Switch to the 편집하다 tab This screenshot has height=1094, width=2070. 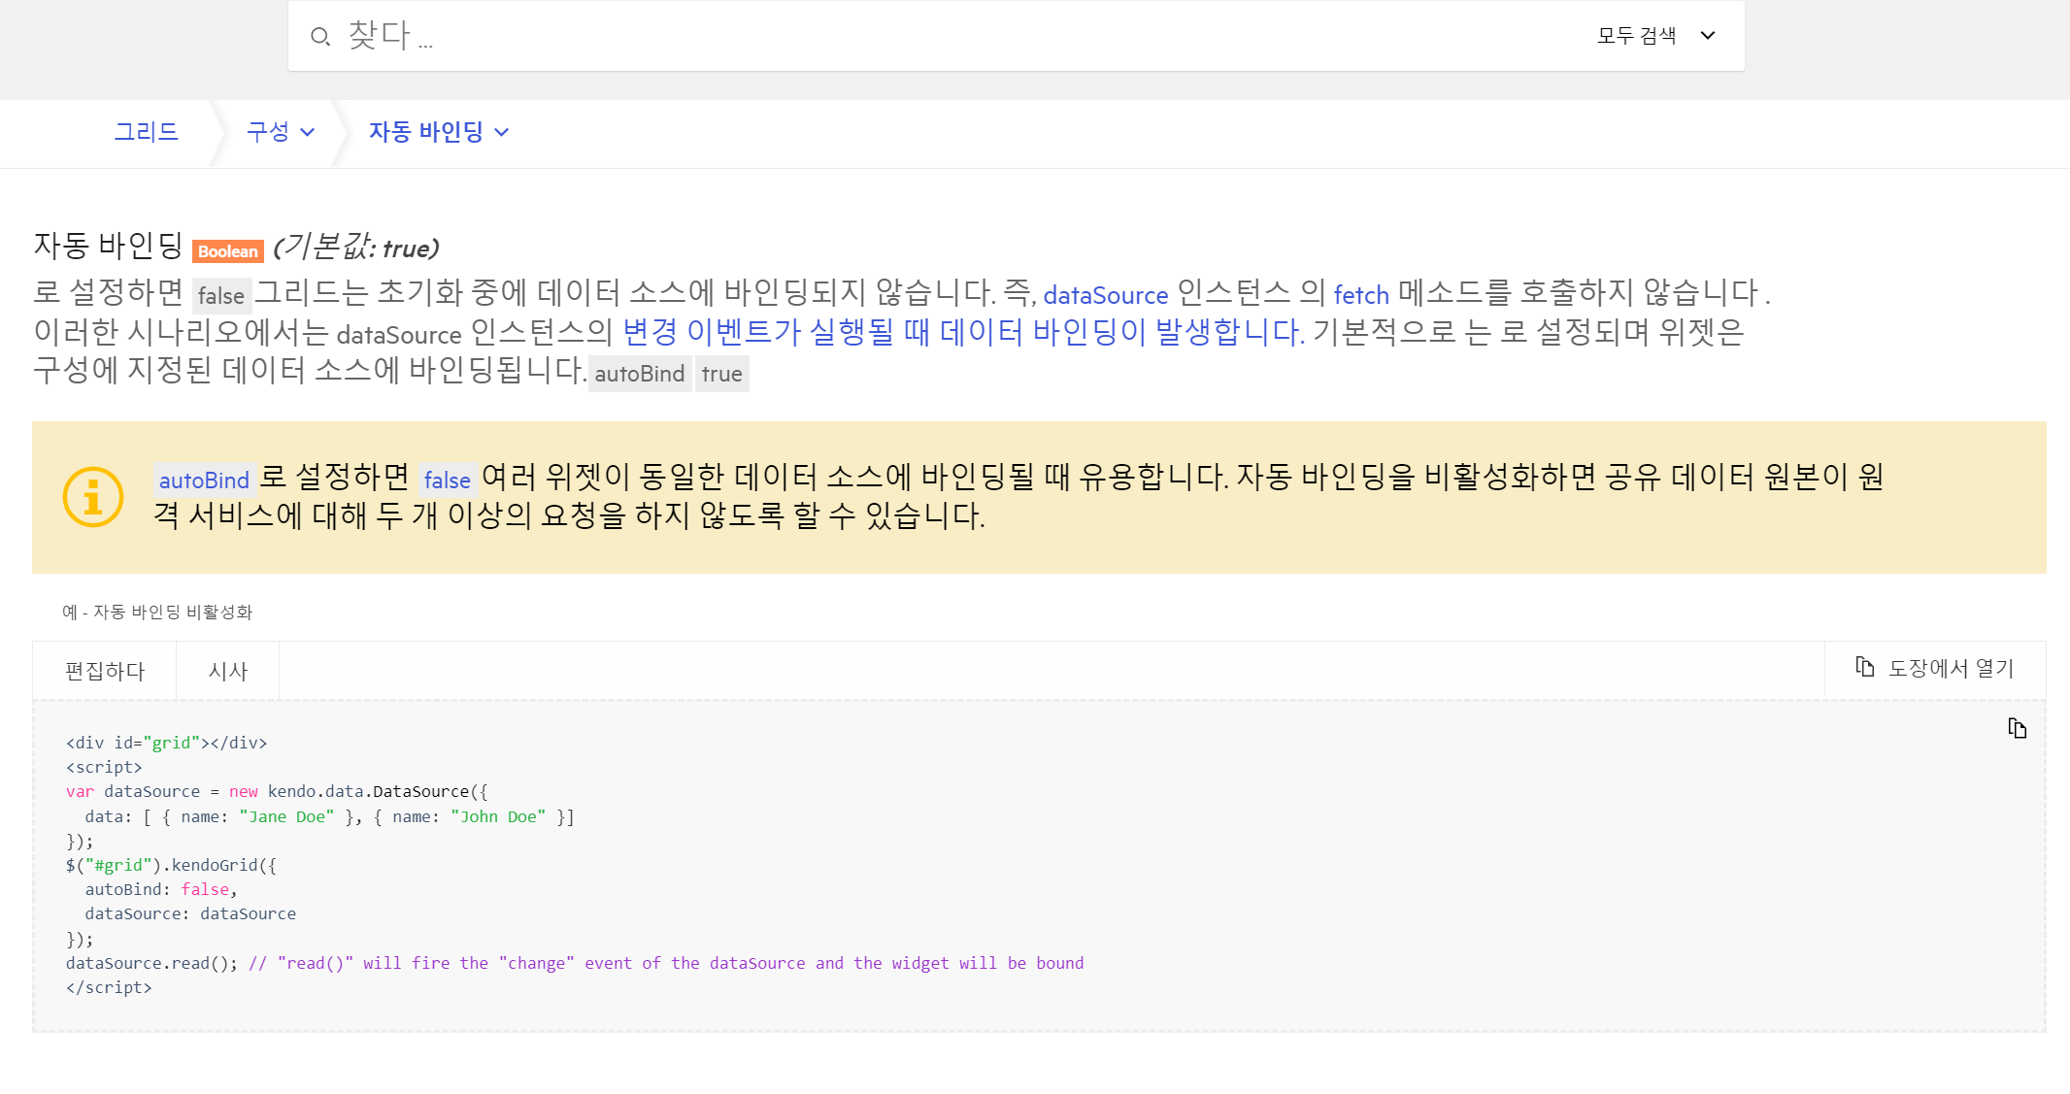(x=105, y=671)
